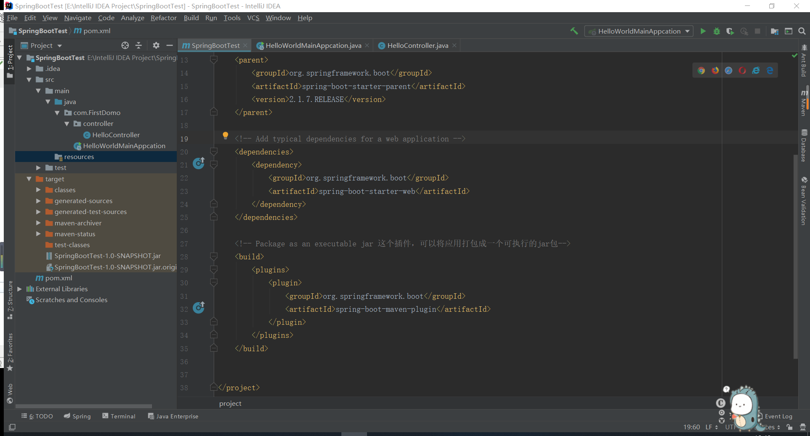Close the SpringBootTest pom editor tab
This screenshot has width=810, height=436.
point(245,45)
